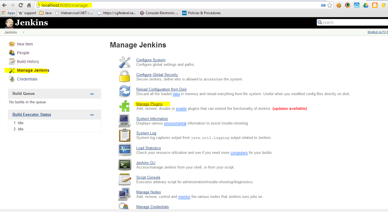Viewport: 388px width, 212px height.
Task: Collapse the Build Executor Status panel
Action: pyautogui.click(x=92, y=115)
